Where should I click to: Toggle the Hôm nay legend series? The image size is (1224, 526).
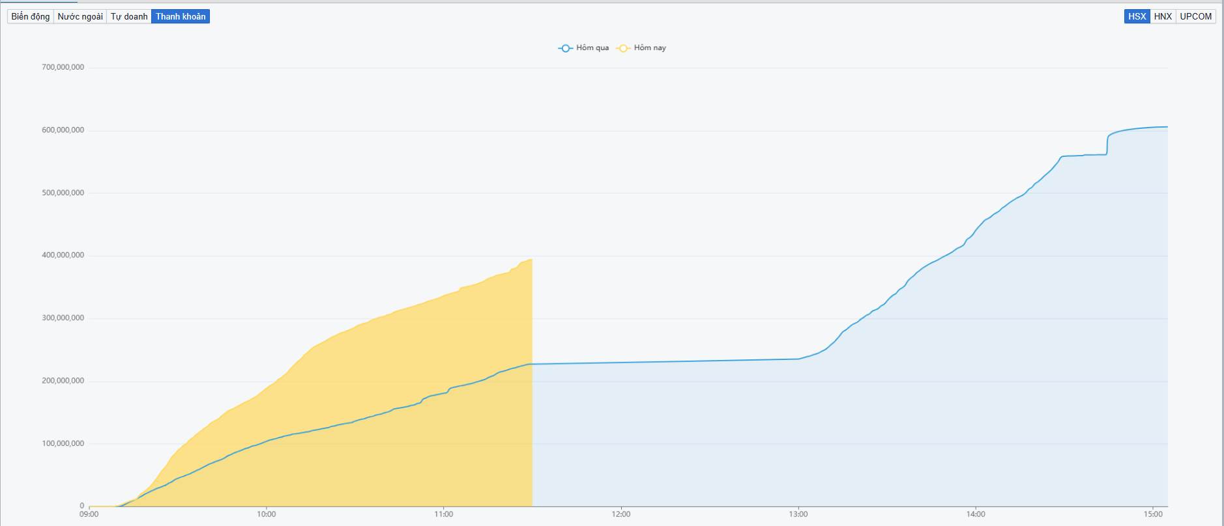click(x=641, y=48)
